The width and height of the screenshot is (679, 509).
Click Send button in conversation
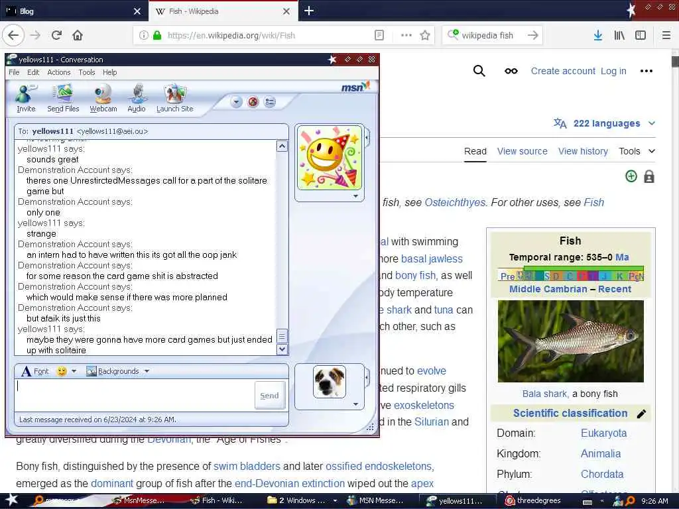point(269,395)
